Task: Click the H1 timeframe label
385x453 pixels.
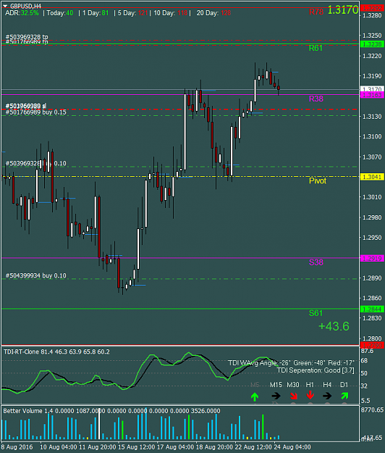Action: coord(310,385)
